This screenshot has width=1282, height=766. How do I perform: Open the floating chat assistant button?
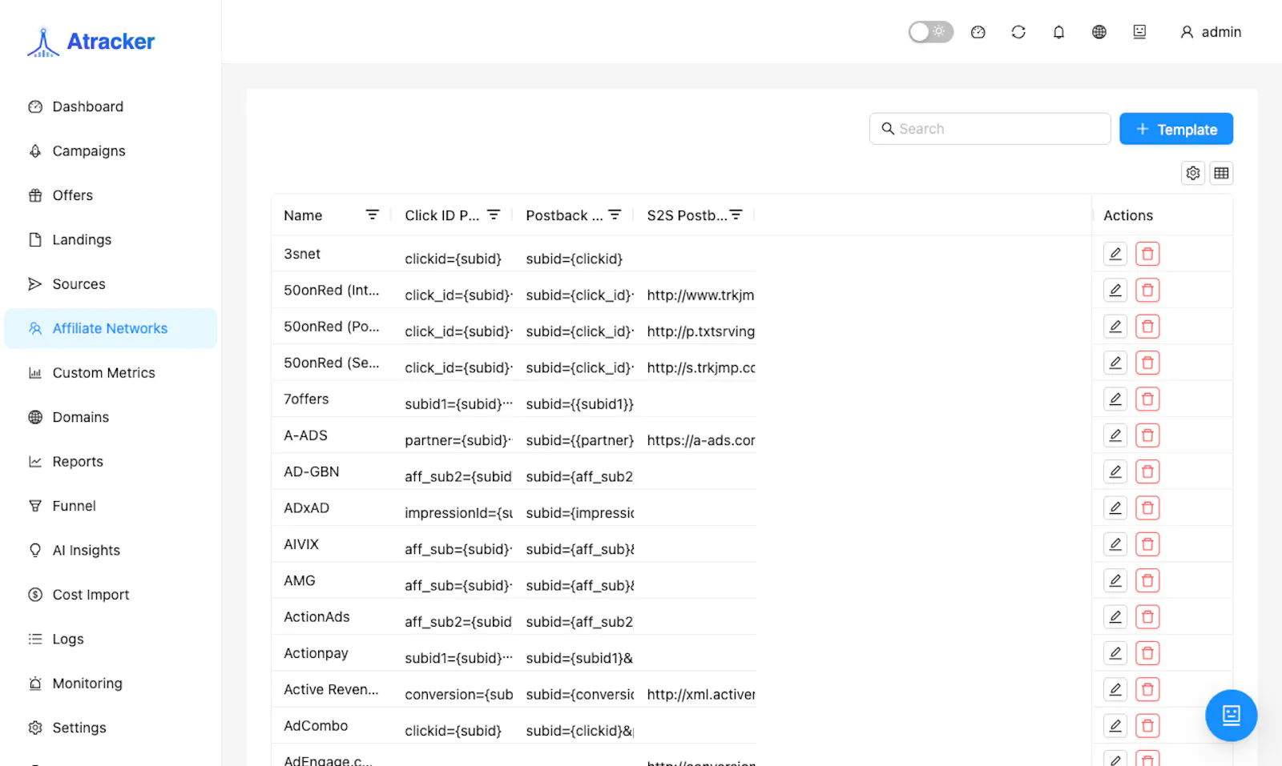coord(1231,715)
